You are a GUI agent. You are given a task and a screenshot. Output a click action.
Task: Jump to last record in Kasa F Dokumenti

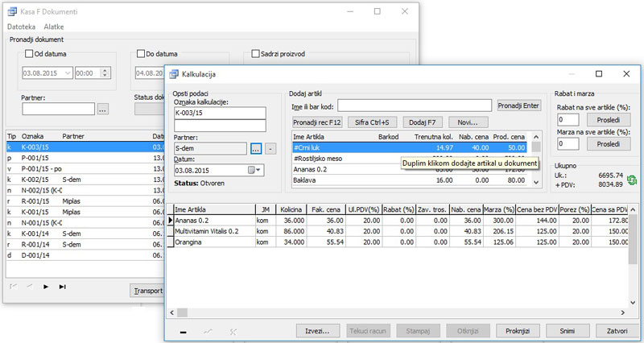pos(63,287)
